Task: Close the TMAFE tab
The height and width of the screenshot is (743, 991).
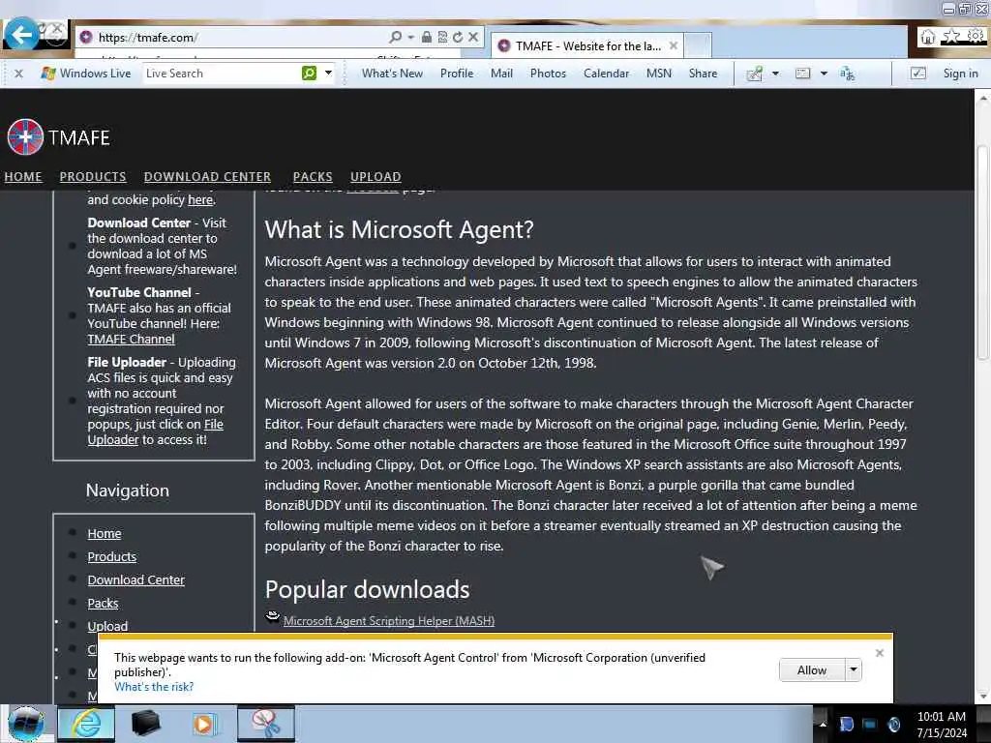Action: coord(674,45)
